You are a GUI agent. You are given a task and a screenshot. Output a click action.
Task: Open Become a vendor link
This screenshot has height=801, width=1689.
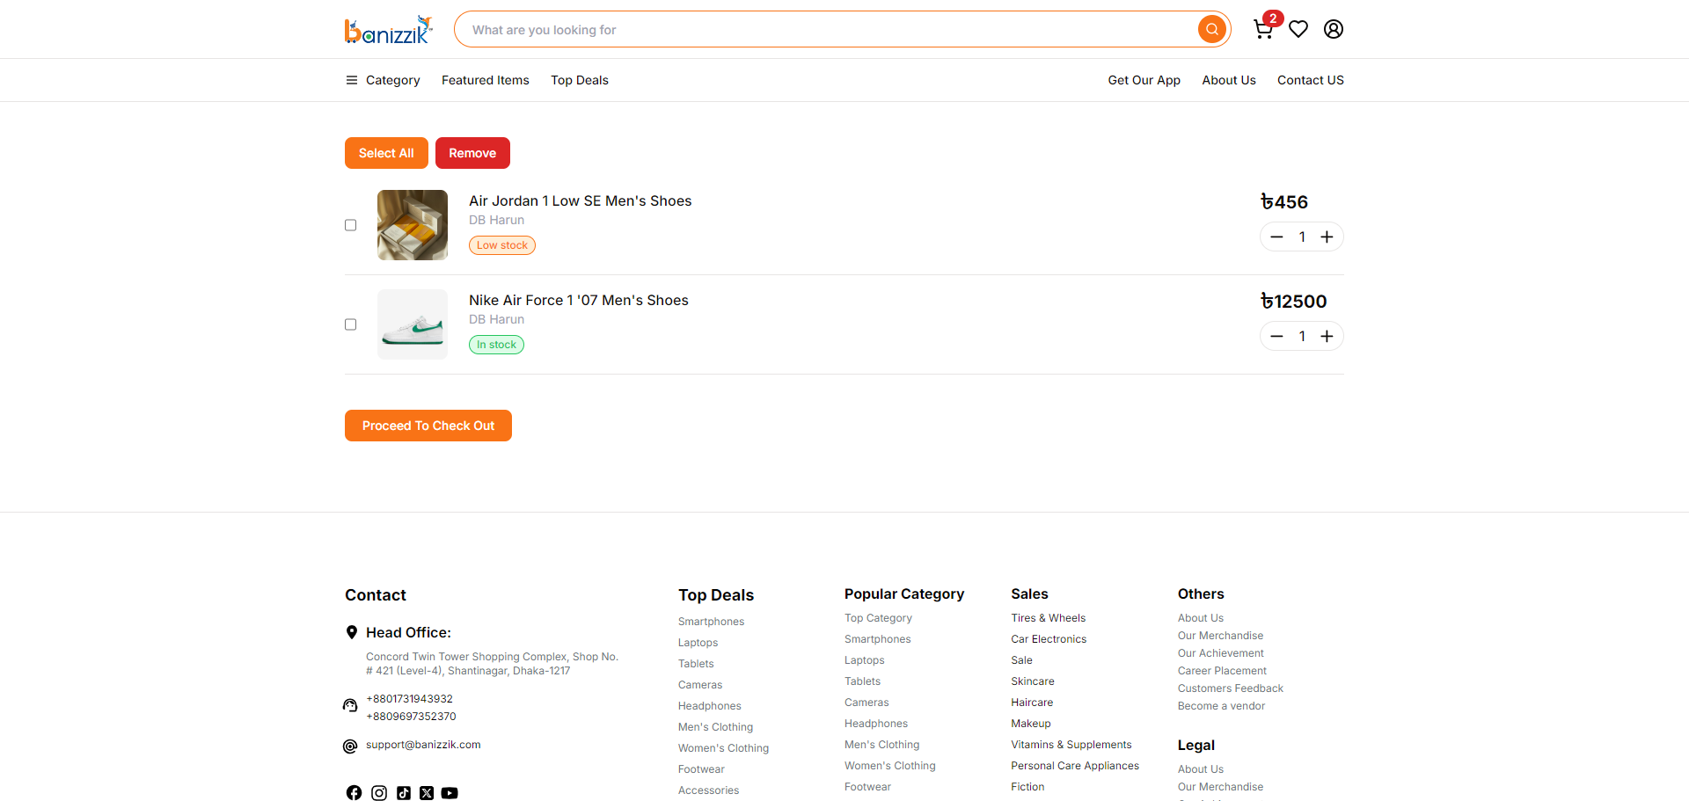pyautogui.click(x=1221, y=706)
